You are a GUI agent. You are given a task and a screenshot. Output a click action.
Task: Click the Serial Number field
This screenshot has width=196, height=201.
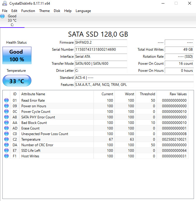coord(101,50)
